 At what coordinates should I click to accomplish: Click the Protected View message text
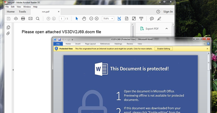[114, 49]
